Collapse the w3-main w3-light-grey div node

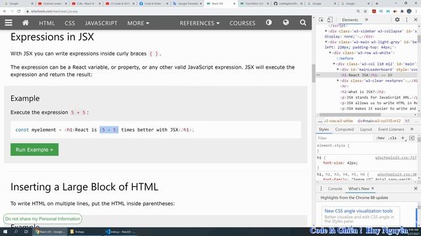click(326, 42)
